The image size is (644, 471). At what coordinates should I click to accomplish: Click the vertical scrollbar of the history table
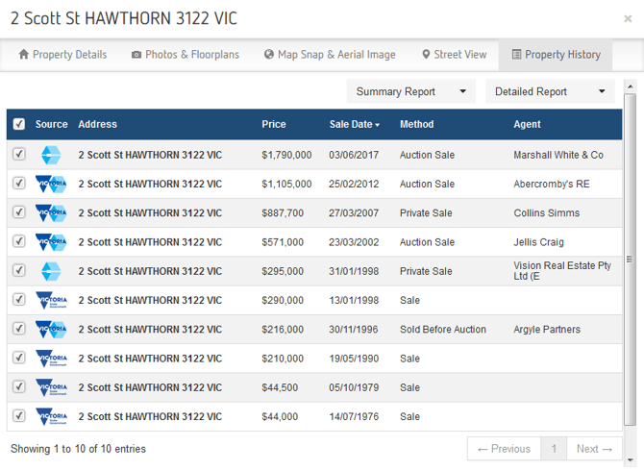pos(630,259)
